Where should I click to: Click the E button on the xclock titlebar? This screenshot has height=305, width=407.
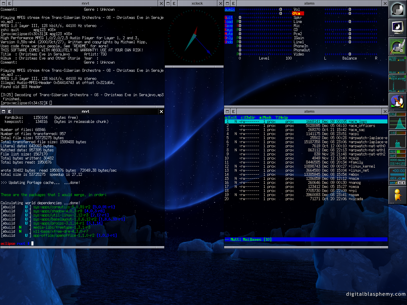pyautogui.click(x=174, y=3)
